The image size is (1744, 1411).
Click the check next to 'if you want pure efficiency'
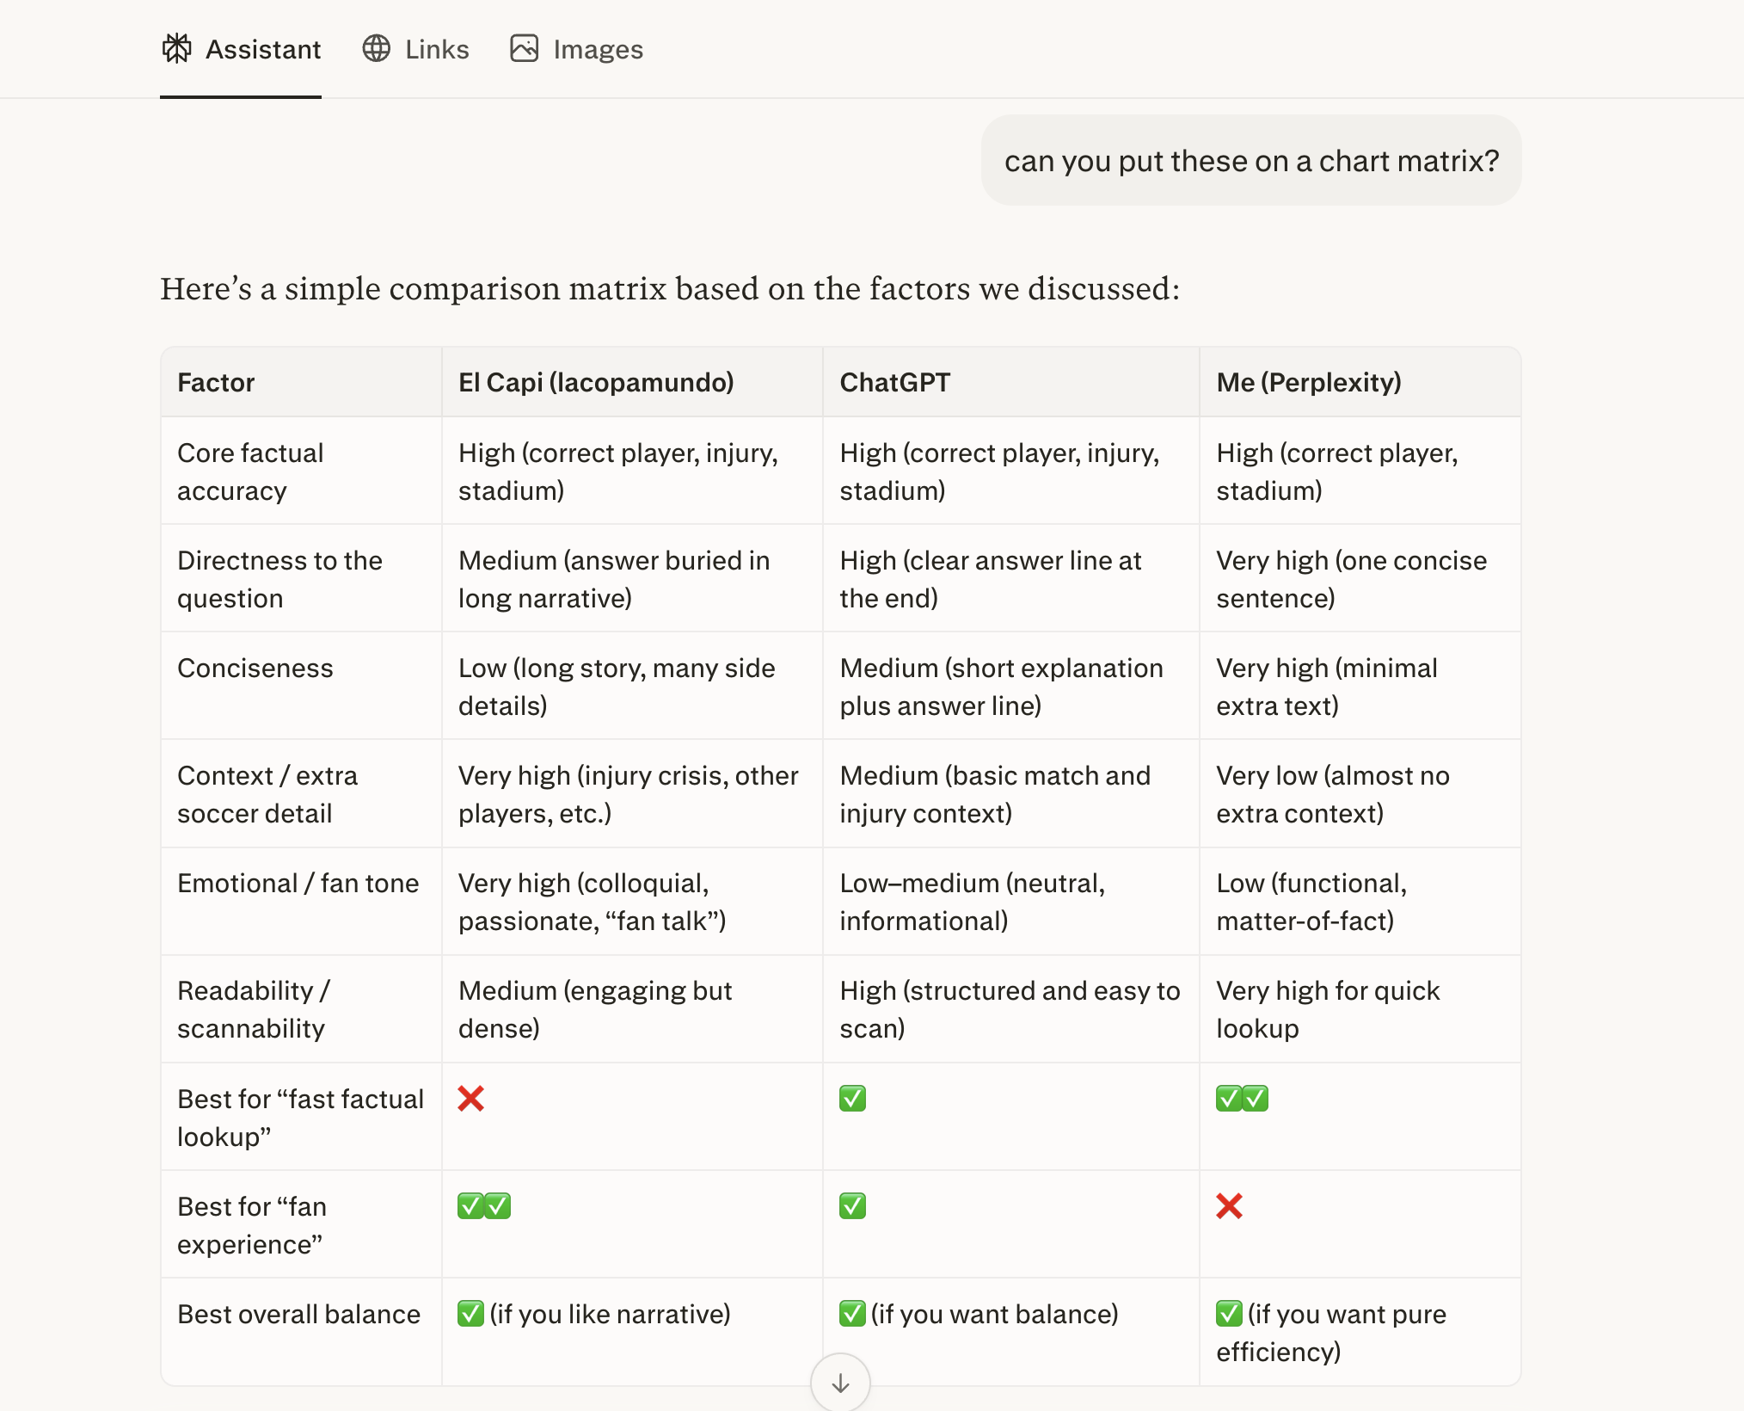click(x=1229, y=1314)
